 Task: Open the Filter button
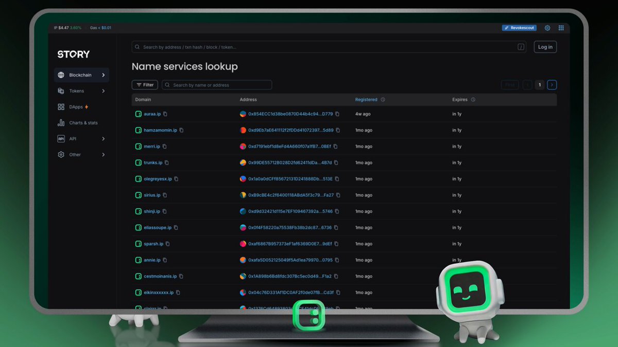[145, 85]
